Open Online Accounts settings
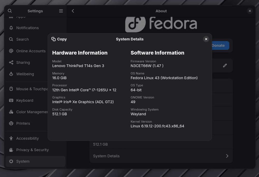The image size is (259, 177). [35, 51]
